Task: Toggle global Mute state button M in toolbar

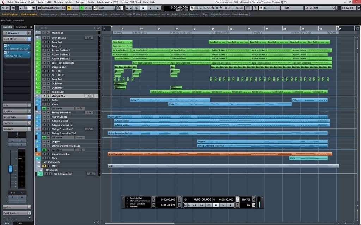Action: coord(69,8)
